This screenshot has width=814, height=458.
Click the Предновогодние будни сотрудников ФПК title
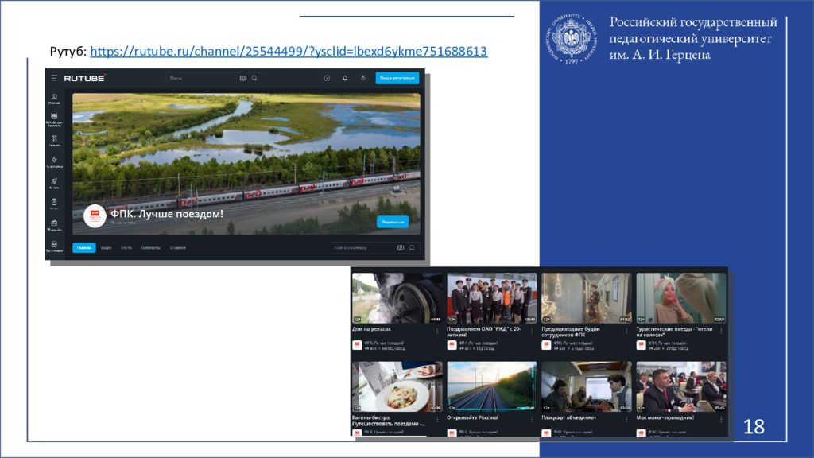coord(571,332)
